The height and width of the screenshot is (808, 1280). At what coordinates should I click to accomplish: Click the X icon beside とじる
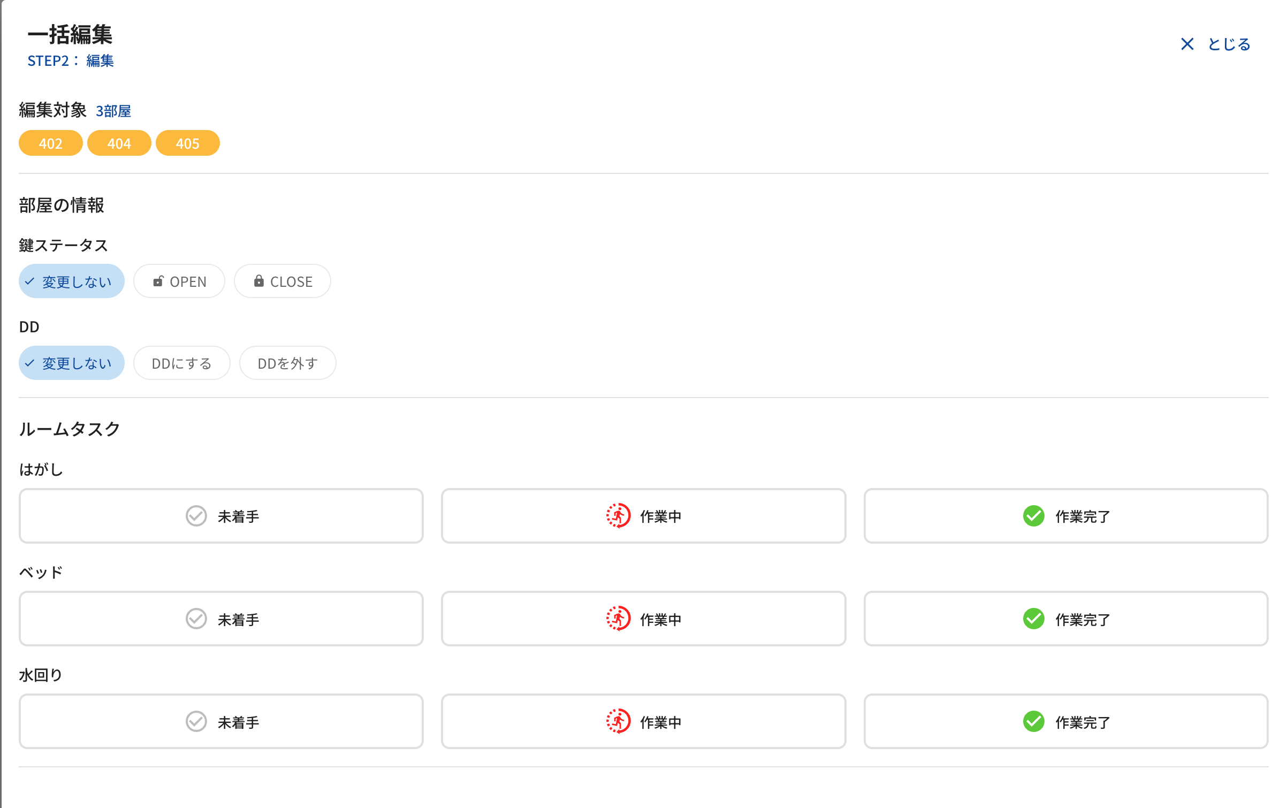click(x=1187, y=44)
